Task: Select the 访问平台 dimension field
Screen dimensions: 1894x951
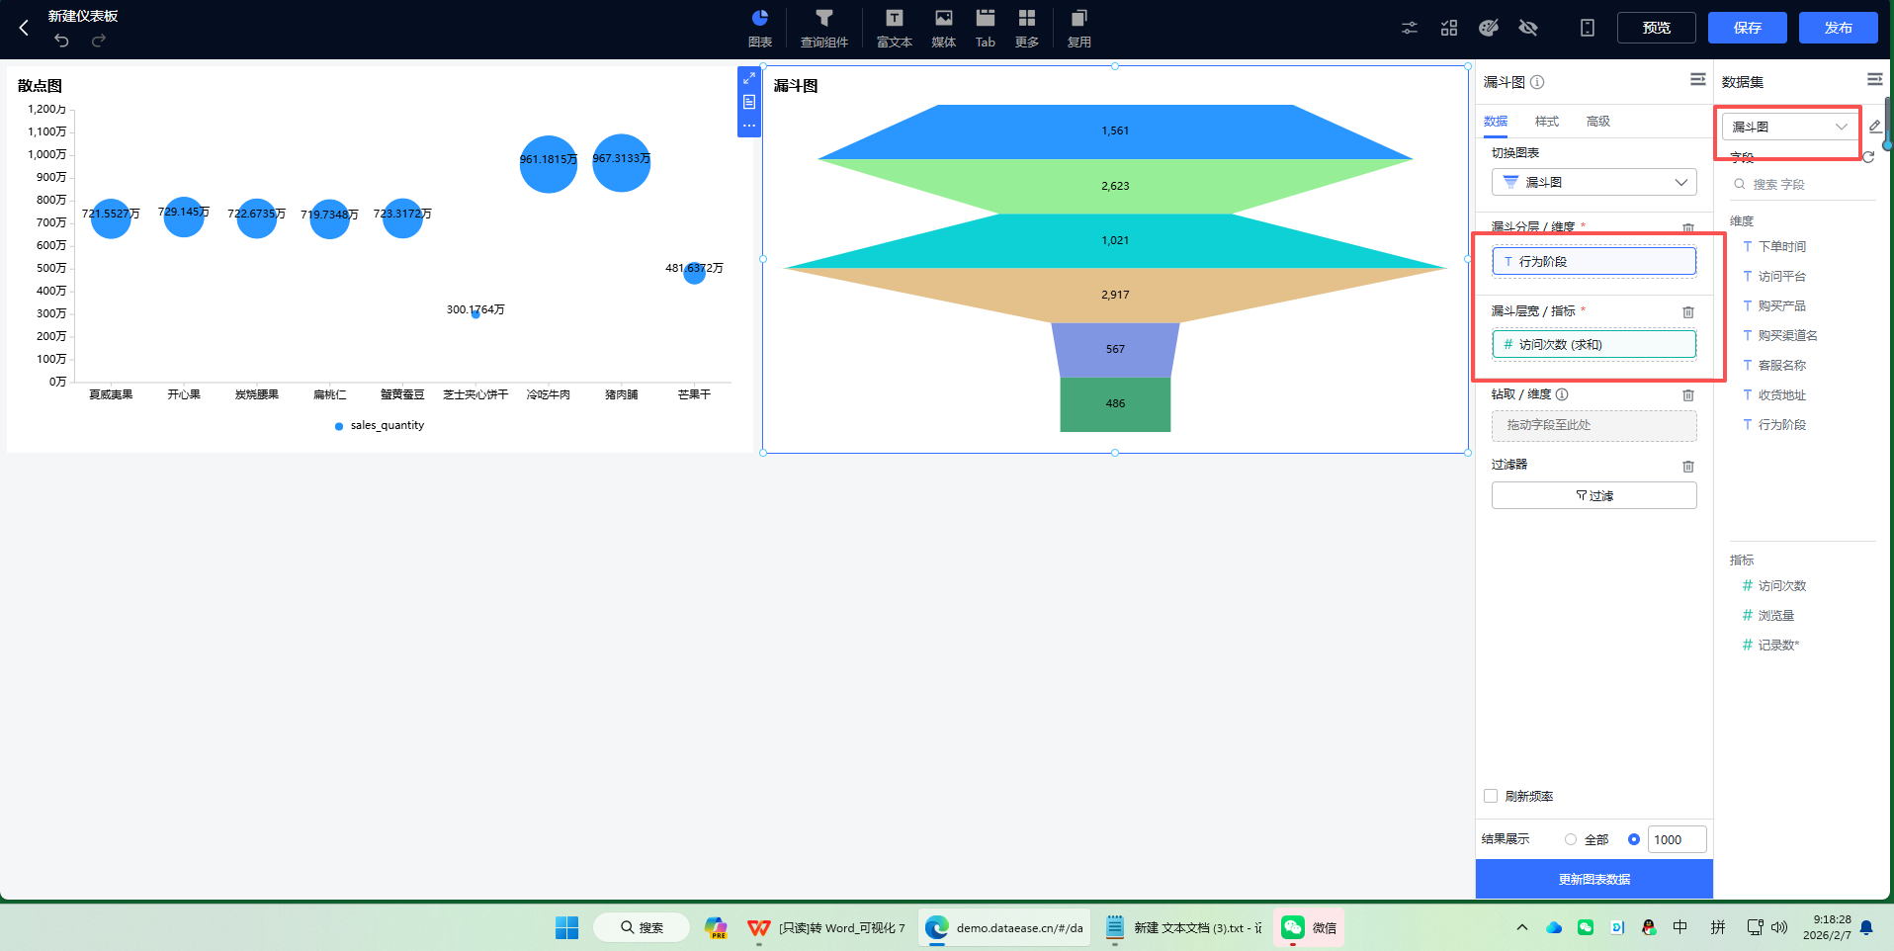Action: point(1782,276)
